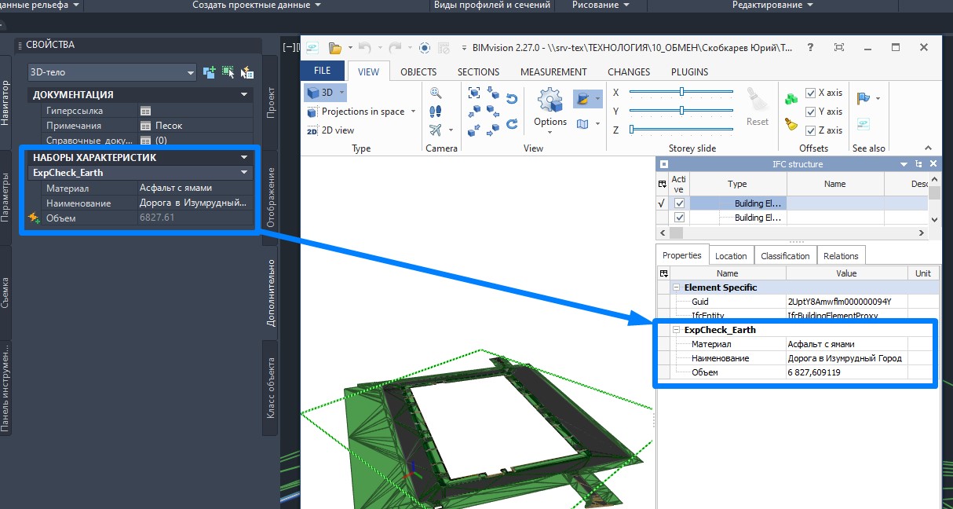The image size is (953, 509).
Task: Open the FILE menu button
Action: [x=323, y=71]
